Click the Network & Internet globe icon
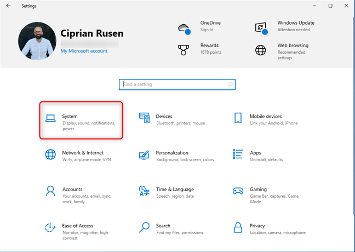 pyautogui.click(x=50, y=154)
